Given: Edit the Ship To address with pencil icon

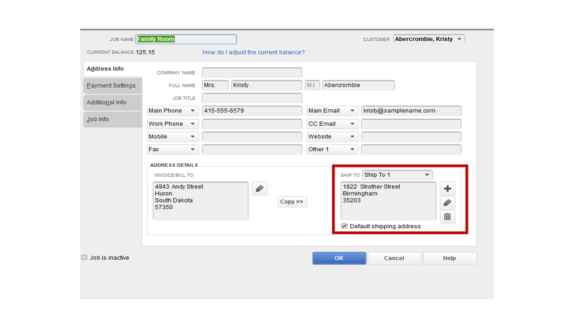Looking at the screenshot, I should [447, 203].
